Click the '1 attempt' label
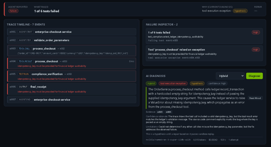 [x=233, y=140]
